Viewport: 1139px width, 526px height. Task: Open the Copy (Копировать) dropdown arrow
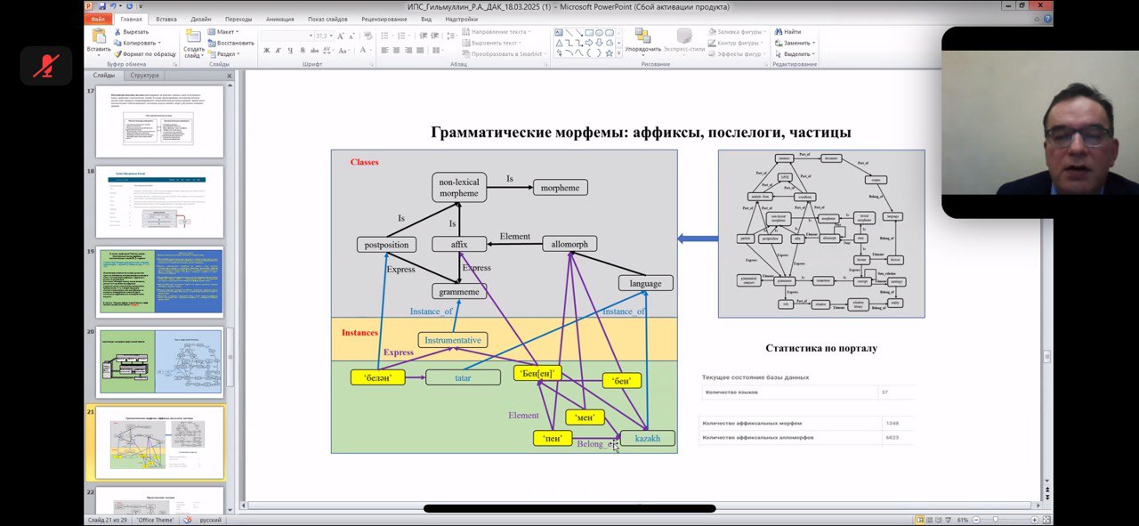click(159, 43)
